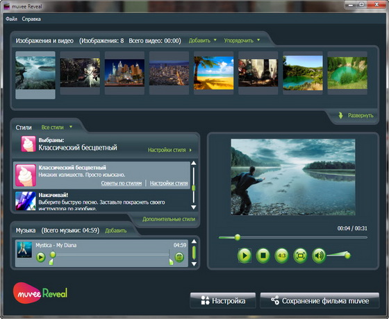Click the selected style ice cream icon in header

point(28,144)
